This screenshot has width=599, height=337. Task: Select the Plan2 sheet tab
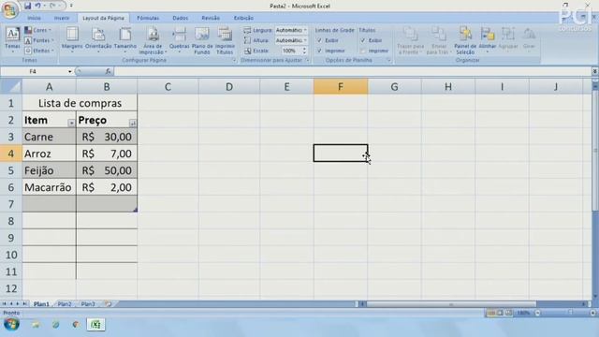pyautogui.click(x=65, y=304)
